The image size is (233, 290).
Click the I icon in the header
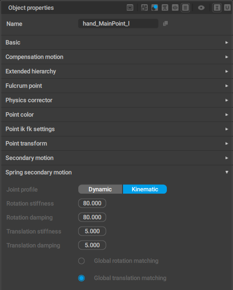coord(217,8)
